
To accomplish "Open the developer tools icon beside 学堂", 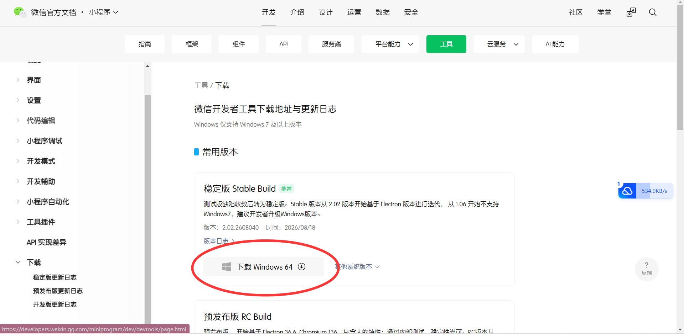I will click(631, 12).
